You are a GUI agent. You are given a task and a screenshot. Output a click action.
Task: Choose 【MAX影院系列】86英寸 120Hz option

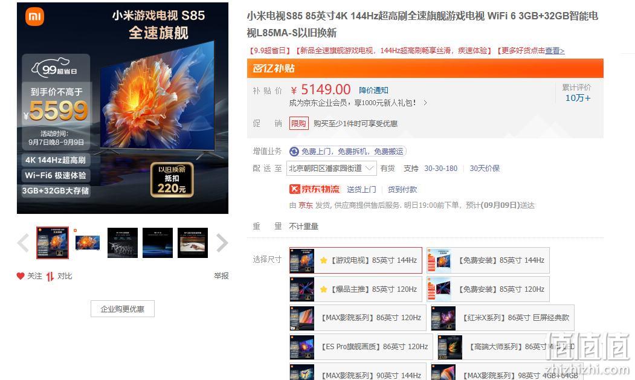point(358,318)
